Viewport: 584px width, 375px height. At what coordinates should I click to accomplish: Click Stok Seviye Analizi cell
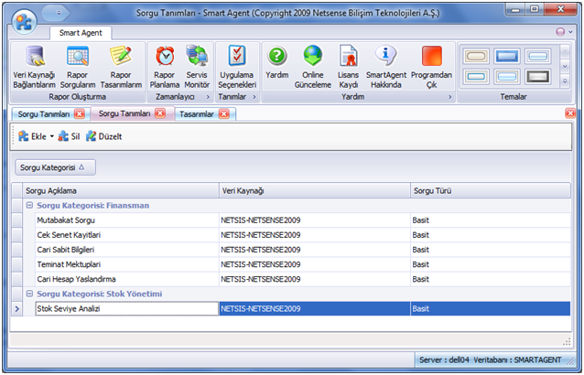pyautogui.click(x=126, y=309)
